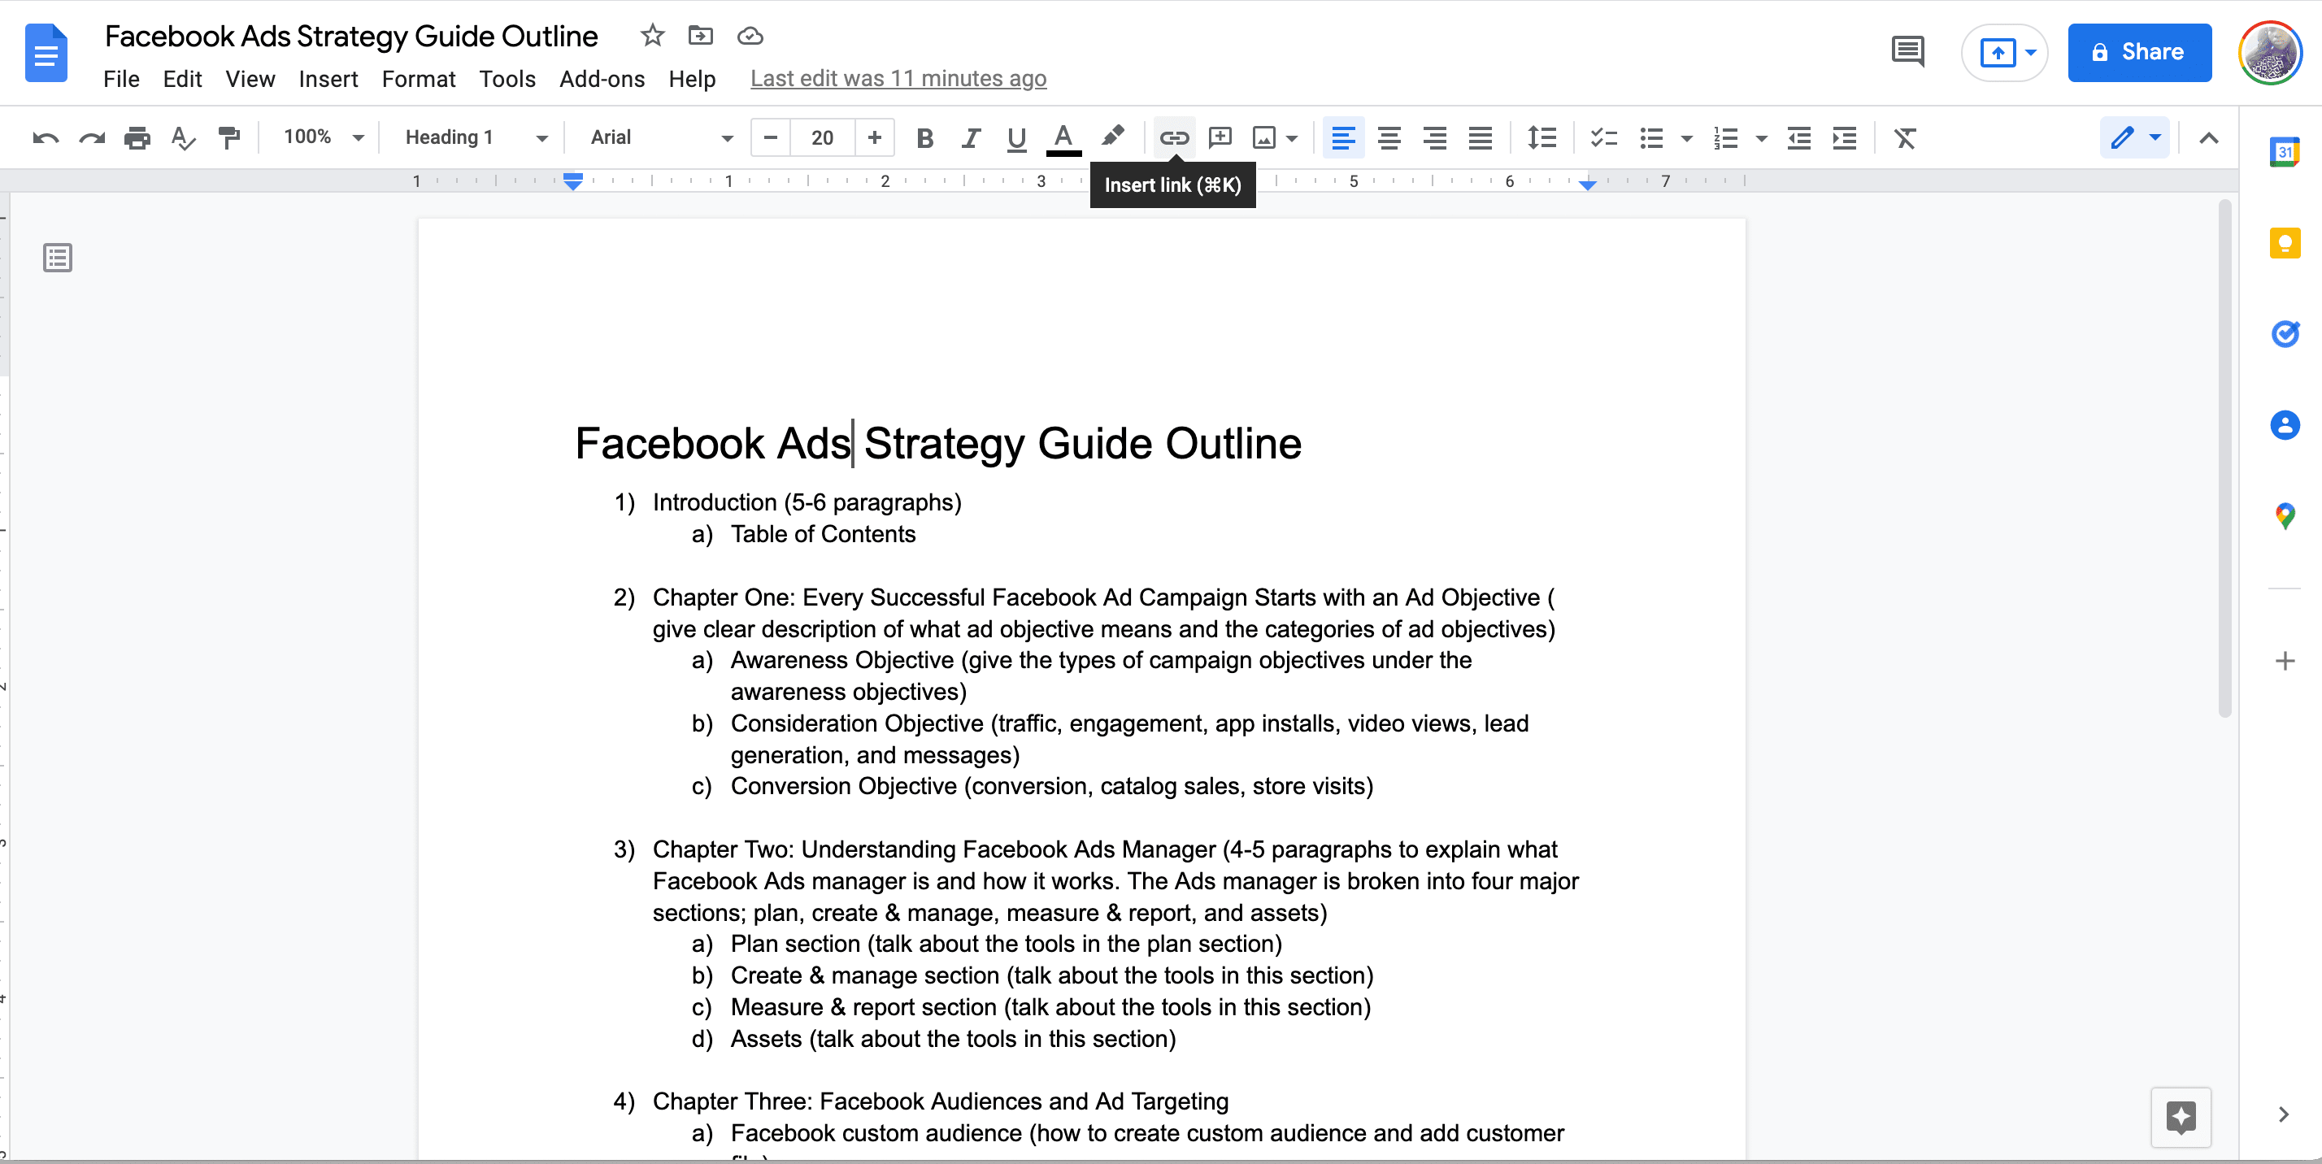Open the View menu

click(x=250, y=80)
